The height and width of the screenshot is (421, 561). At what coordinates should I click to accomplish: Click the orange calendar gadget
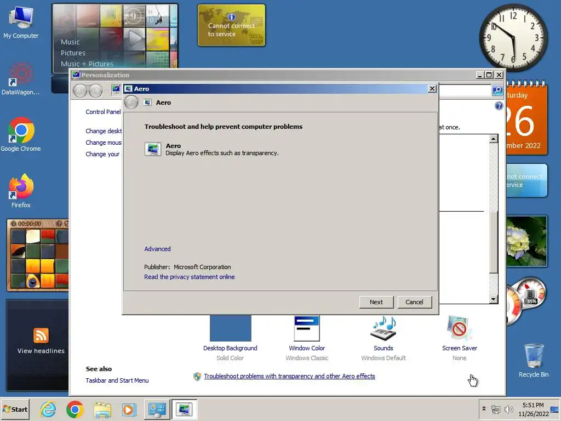pyautogui.click(x=526, y=118)
